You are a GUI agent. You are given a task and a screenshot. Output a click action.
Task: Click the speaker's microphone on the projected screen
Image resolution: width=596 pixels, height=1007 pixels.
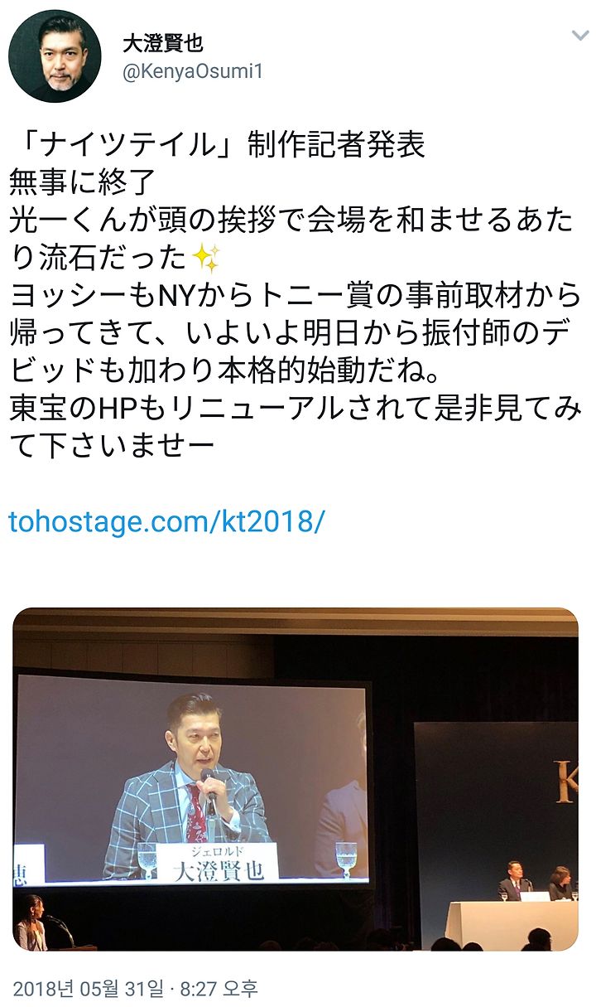point(208,790)
